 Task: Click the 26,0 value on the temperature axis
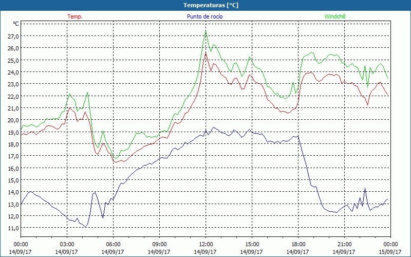(13, 48)
